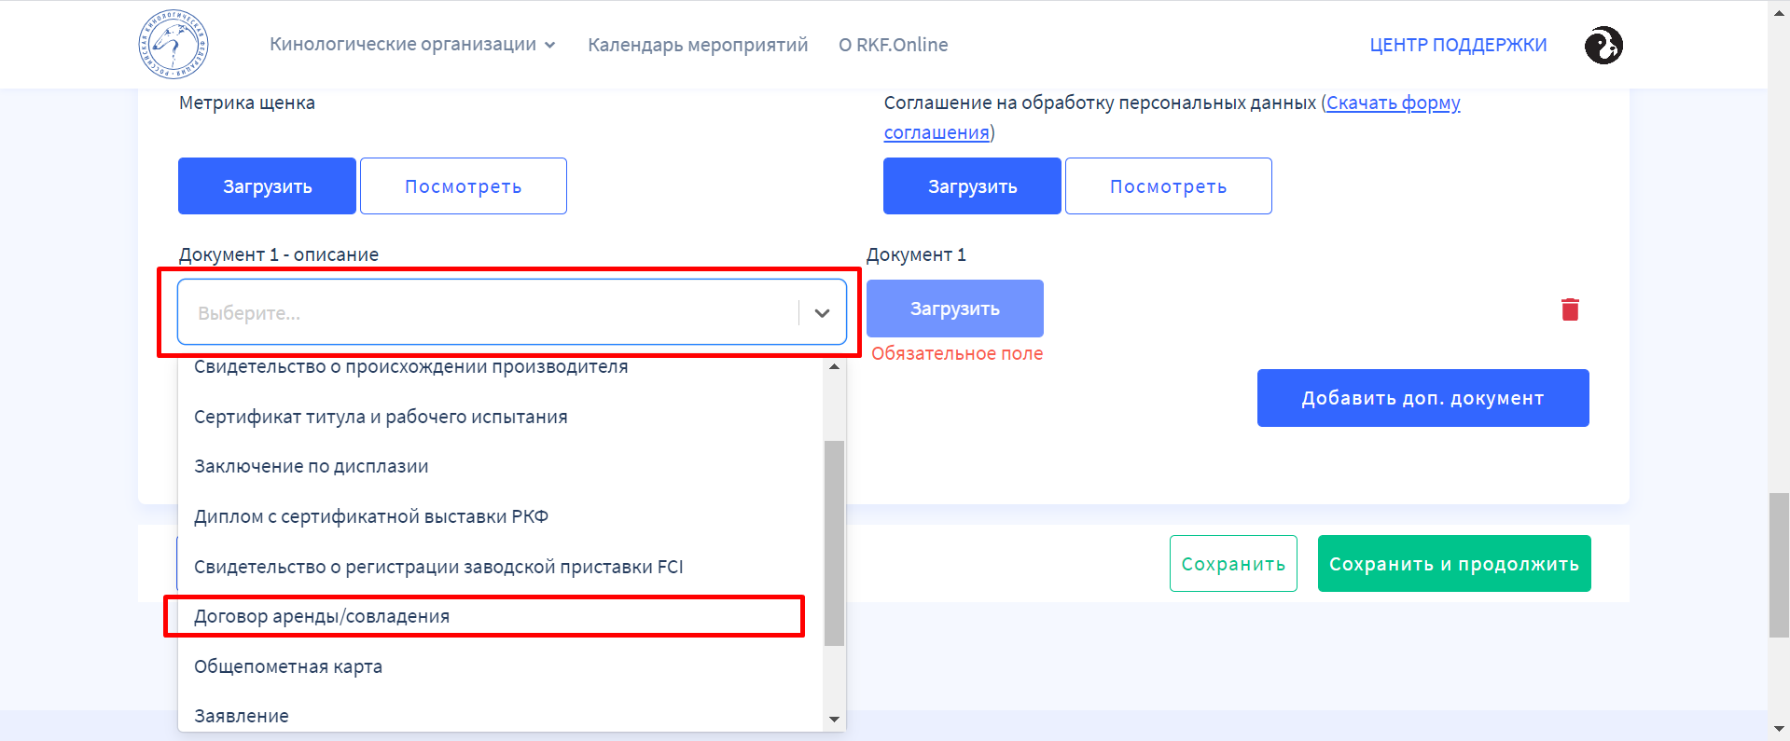
Task: Open the О RKF.Online menu item
Action: tap(893, 45)
